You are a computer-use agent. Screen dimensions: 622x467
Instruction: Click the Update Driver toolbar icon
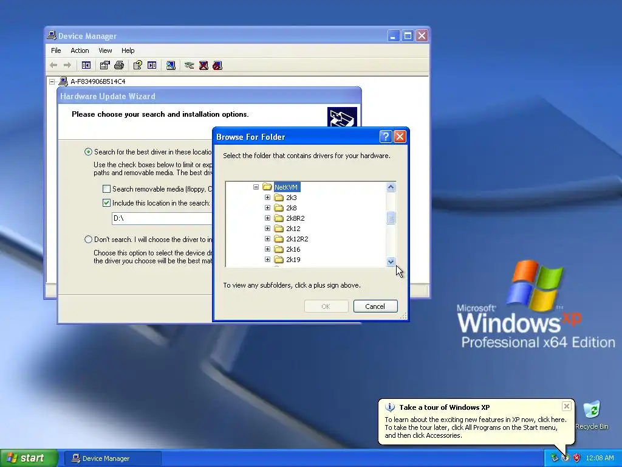(190, 65)
